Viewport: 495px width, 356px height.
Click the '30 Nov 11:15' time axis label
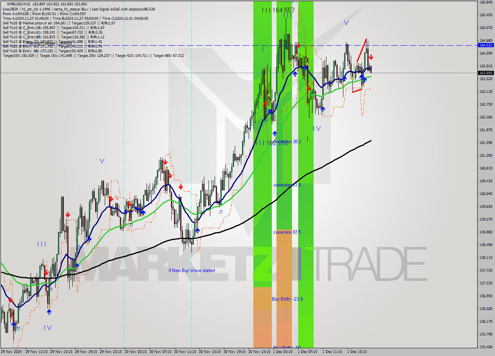tap(185, 352)
